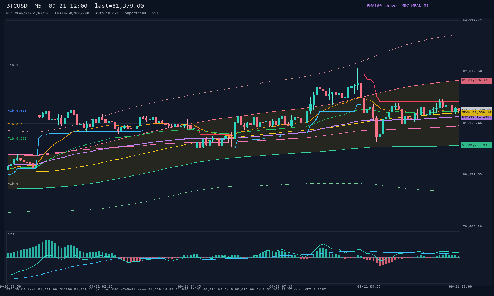
Task: Click the BTCUSD symbol title
Action: click(x=17, y=6)
